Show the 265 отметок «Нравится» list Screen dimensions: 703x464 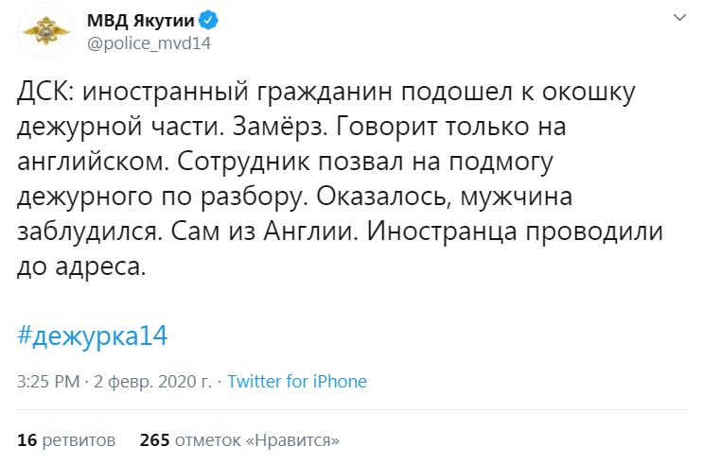[238, 440]
